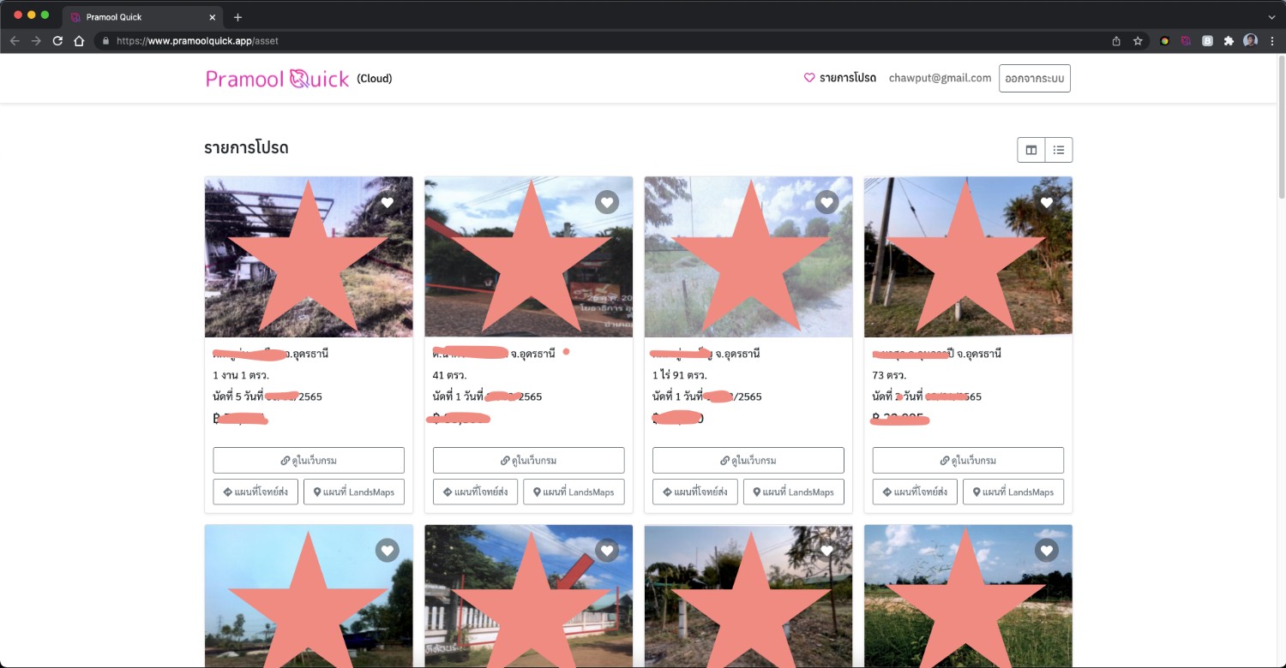Image resolution: width=1286 pixels, height=668 pixels.
Task: Click the ออกจากระบบ logout button
Action: [x=1035, y=78]
